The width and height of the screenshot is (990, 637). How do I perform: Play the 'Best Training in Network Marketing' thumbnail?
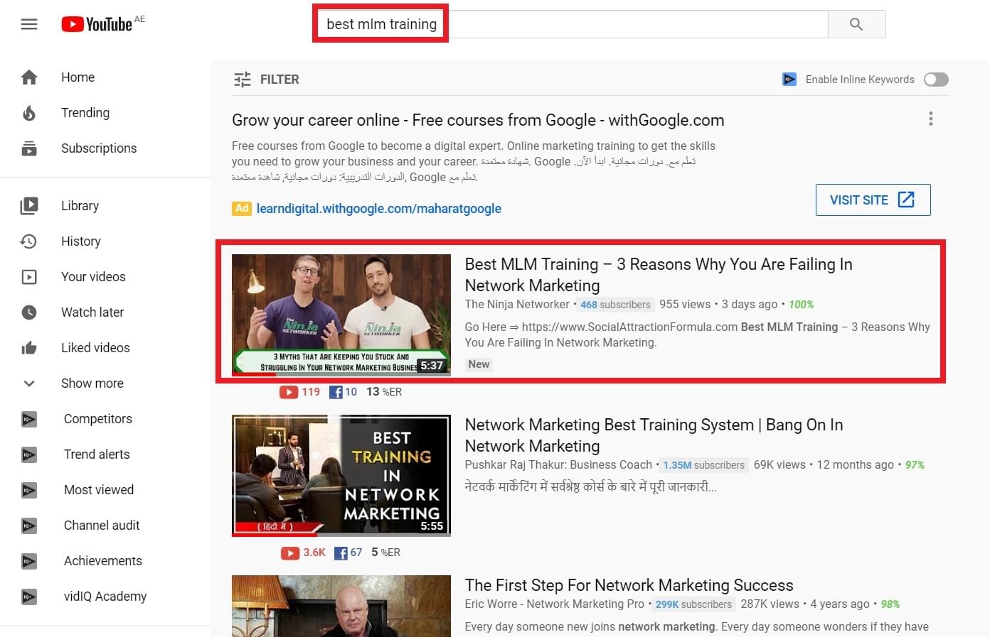tap(341, 475)
